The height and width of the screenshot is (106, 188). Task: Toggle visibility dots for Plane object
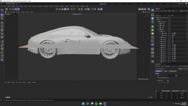point(170,16)
